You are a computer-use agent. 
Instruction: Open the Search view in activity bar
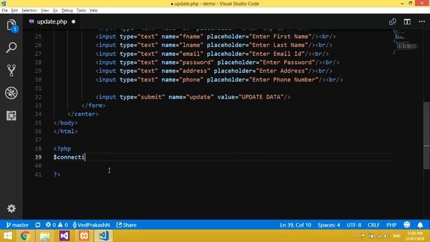[11, 48]
